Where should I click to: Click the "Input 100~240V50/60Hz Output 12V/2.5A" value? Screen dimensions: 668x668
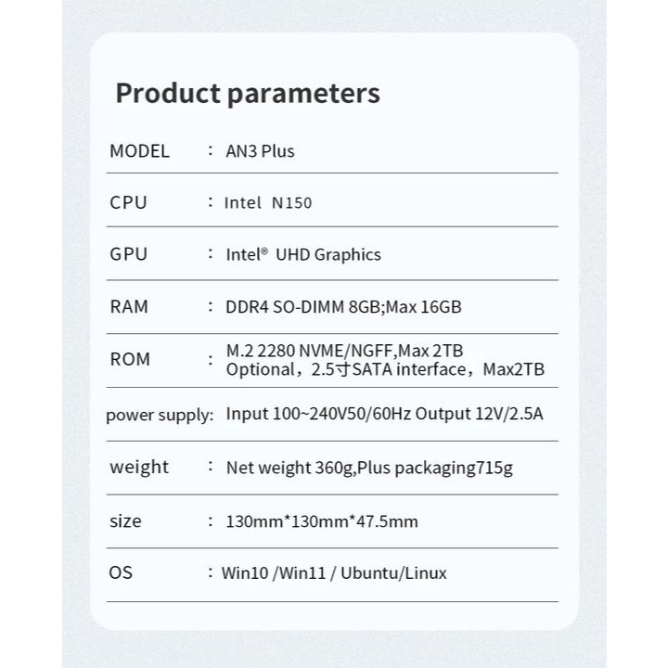[384, 414]
